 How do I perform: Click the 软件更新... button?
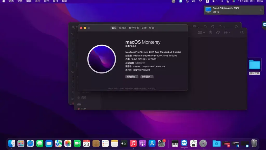pyautogui.click(x=147, y=77)
